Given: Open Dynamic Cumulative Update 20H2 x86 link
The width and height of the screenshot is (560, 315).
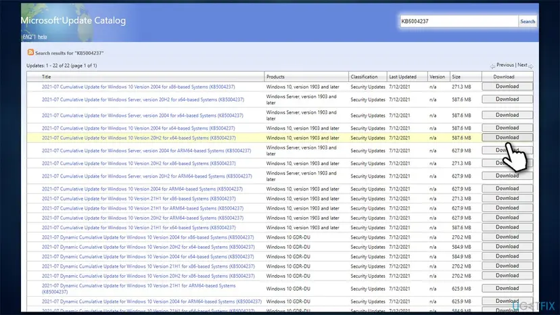Looking at the screenshot, I should coord(148,276).
